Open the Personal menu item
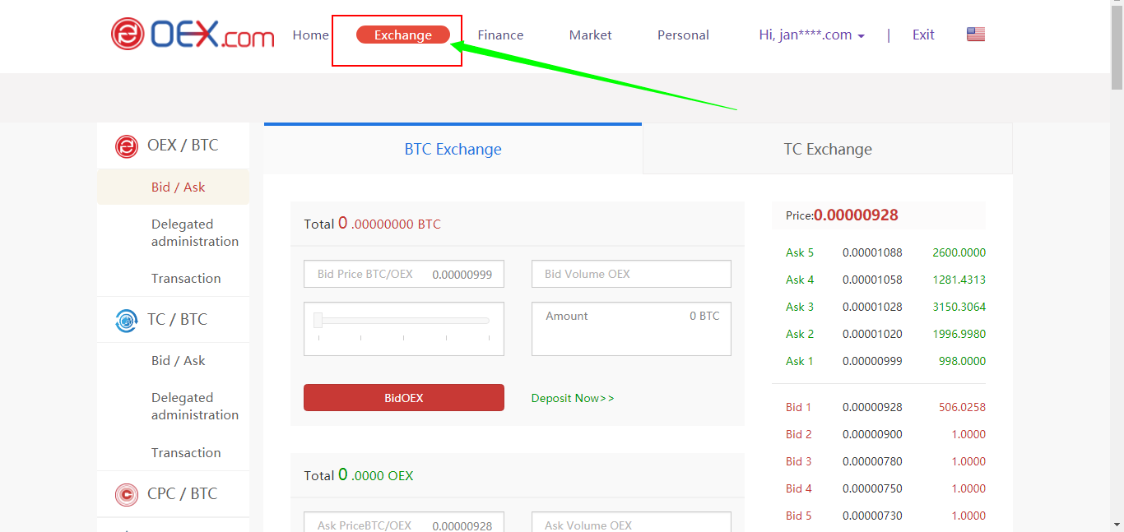The image size is (1124, 532). coord(683,35)
